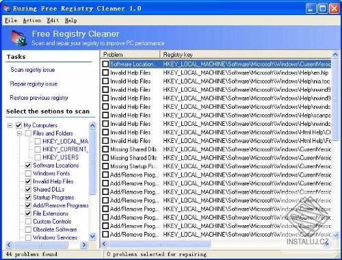Viewport: 342px width, 260px height.
Task: Minimize the Eusing Registry Cleaner window
Action: click(x=311, y=8)
